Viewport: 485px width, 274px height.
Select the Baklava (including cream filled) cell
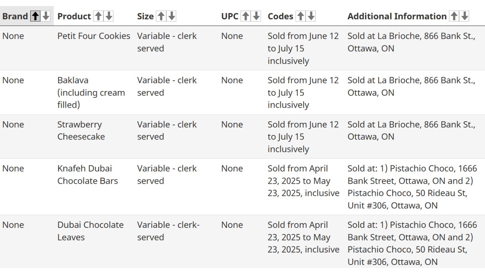pos(91,93)
